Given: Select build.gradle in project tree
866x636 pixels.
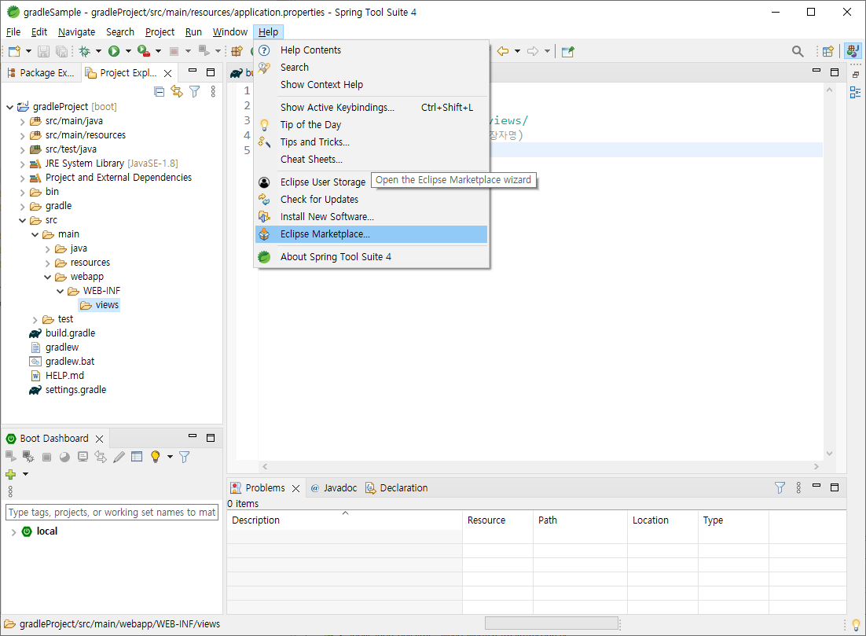Looking at the screenshot, I should point(70,333).
